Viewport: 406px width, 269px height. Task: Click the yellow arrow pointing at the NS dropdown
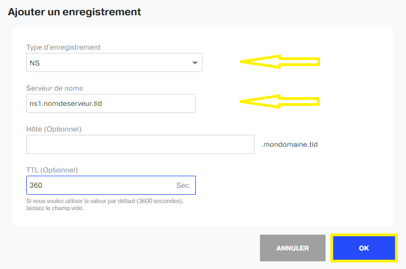[280, 62]
